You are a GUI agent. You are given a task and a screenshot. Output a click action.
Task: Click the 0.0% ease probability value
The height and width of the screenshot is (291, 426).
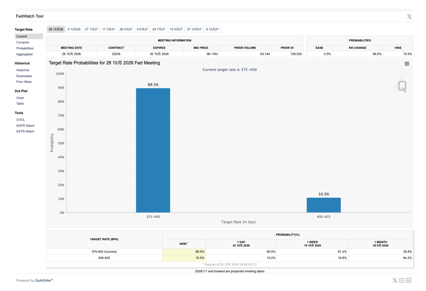[x=327, y=54]
